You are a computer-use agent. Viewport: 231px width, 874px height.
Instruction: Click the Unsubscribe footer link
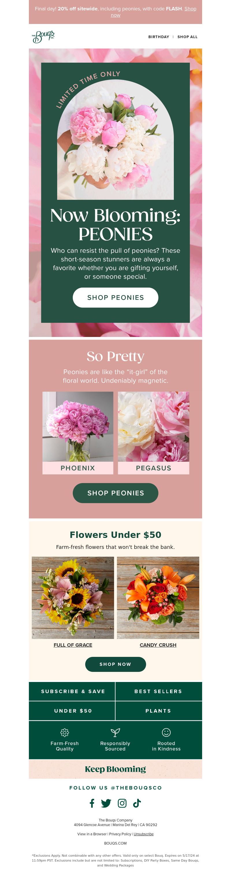[x=144, y=834]
